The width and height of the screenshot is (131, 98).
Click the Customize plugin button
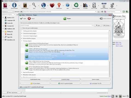(x=65, y=79)
